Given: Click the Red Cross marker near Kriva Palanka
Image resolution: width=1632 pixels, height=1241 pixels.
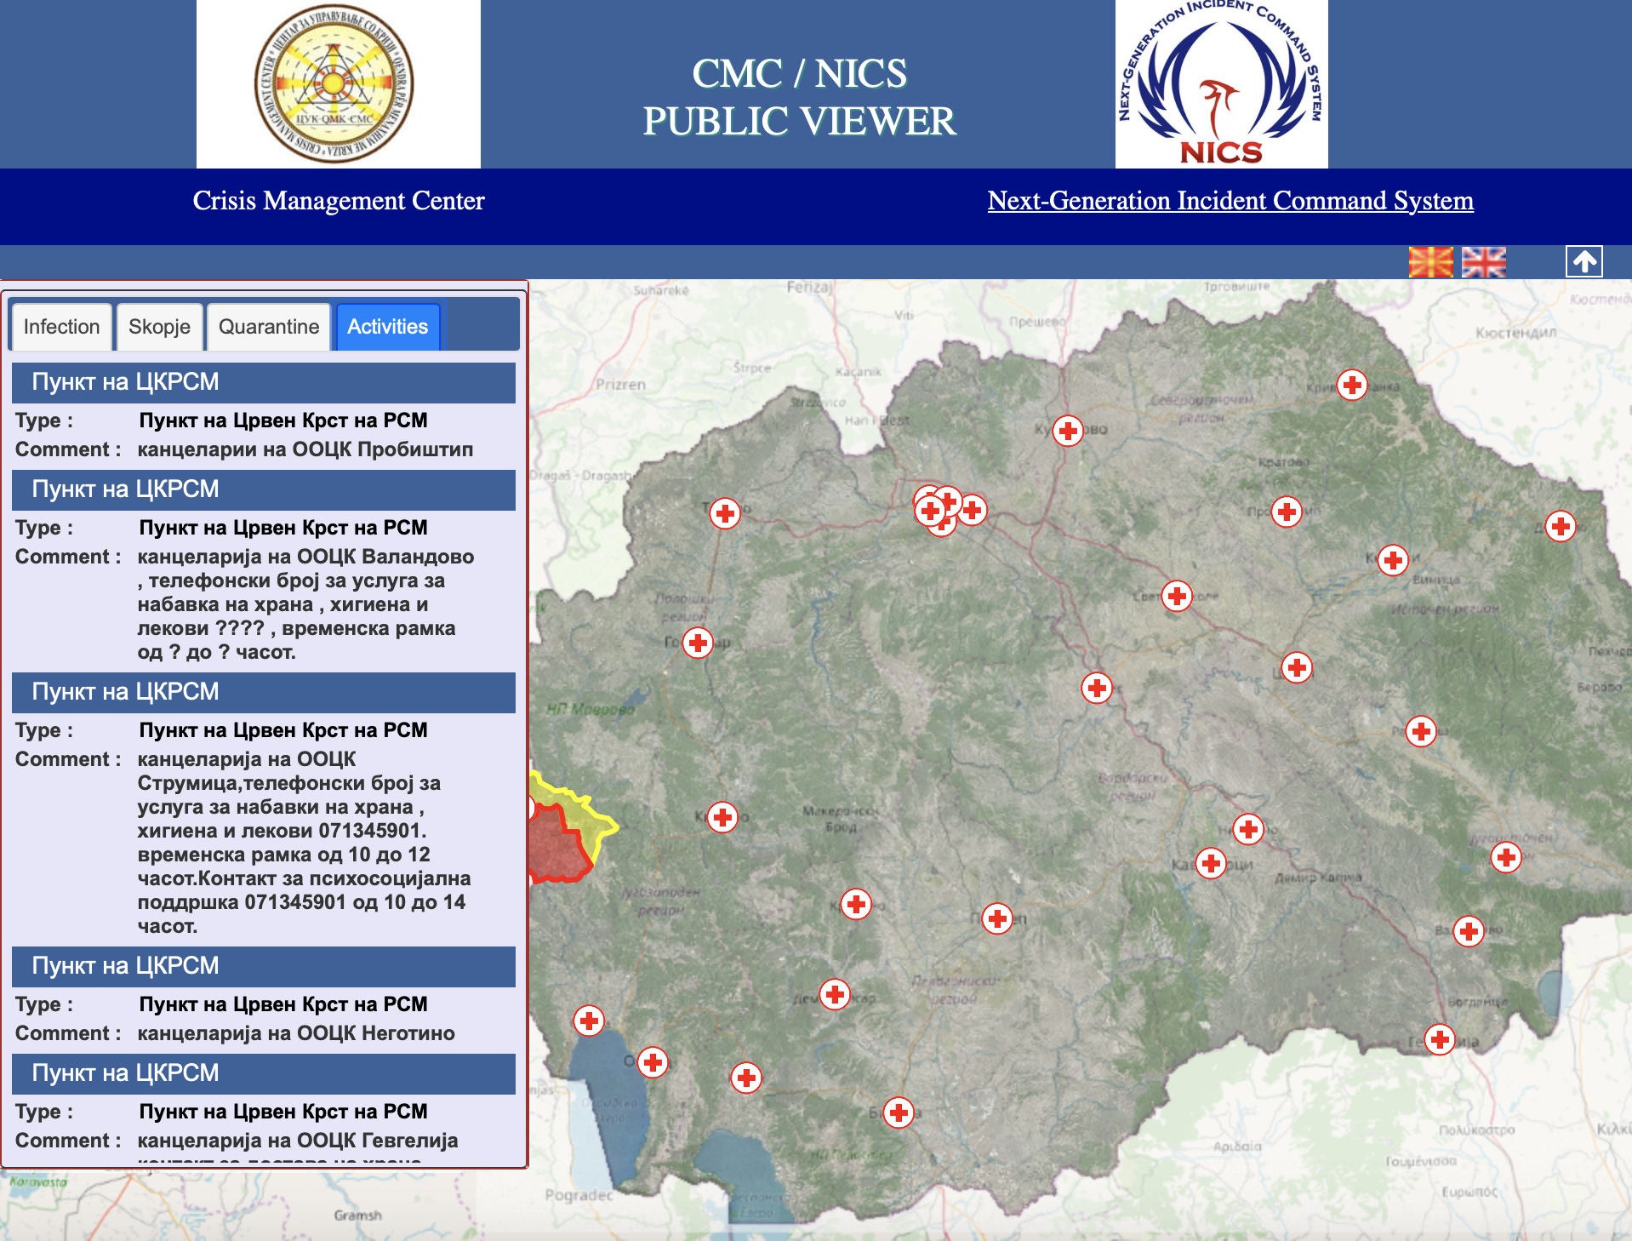Looking at the screenshot, I should tap(1351, 385).
